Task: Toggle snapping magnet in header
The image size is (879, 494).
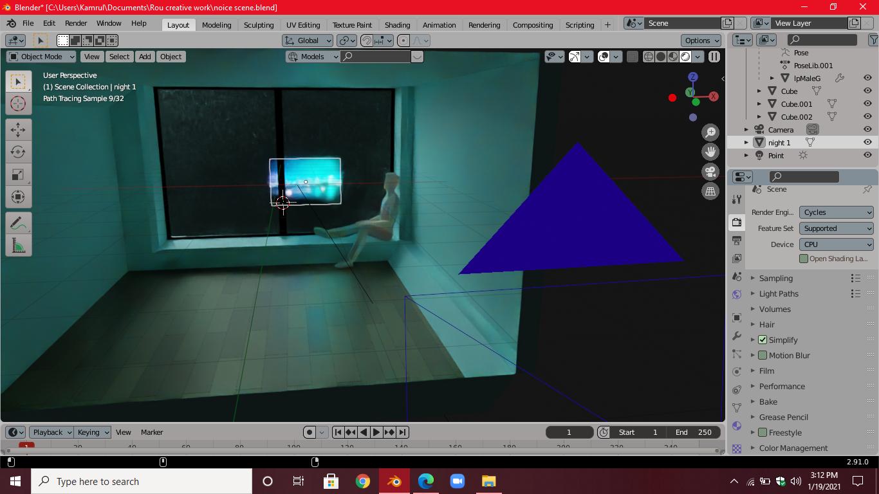Action: point(367,41)
